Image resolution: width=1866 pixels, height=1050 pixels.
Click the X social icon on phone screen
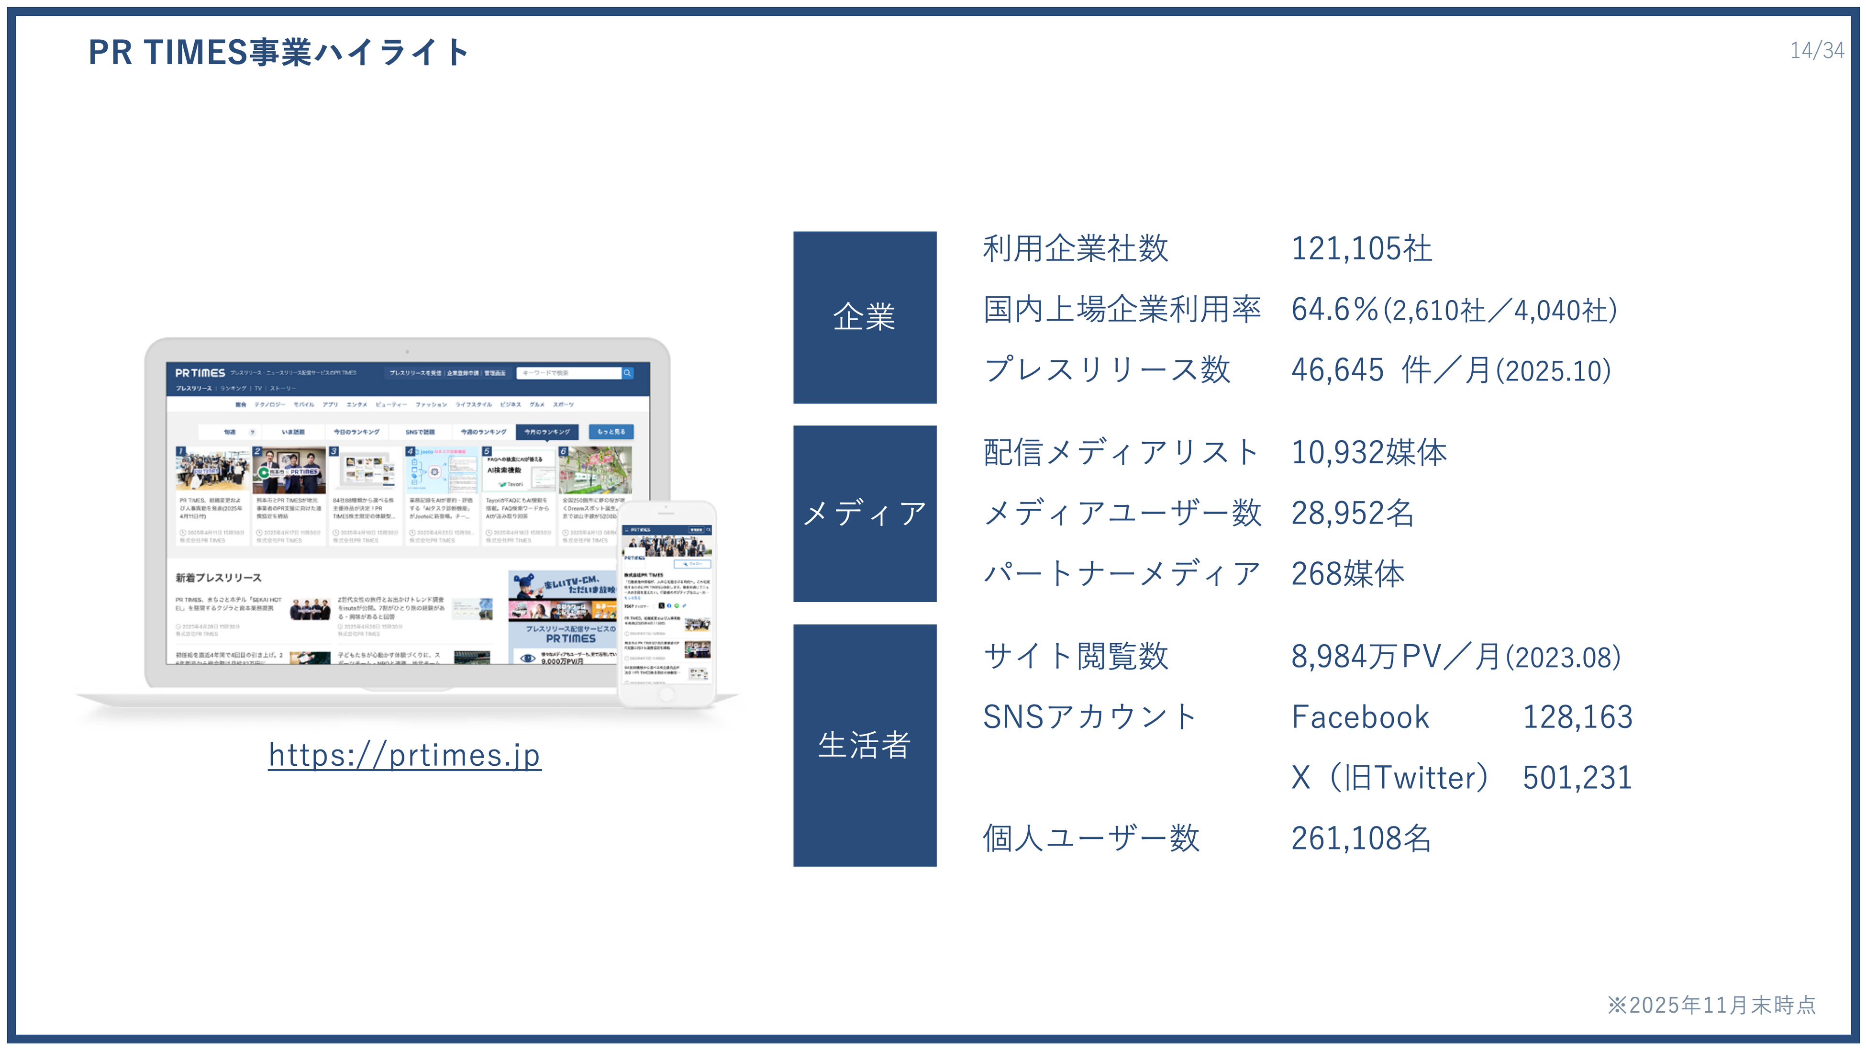click(661, 606)
